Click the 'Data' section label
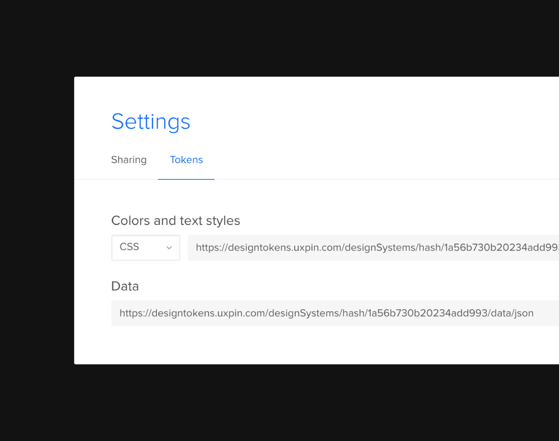The image size is (559, 441). pyautogui.click(x=125, y=286)
